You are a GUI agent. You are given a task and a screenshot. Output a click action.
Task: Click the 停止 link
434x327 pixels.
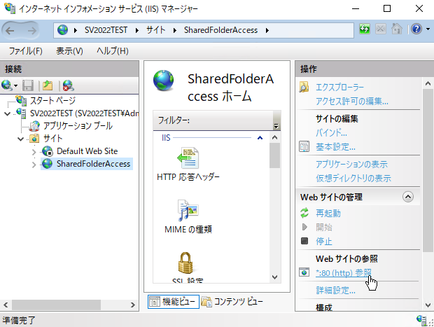tap(324, 241)
